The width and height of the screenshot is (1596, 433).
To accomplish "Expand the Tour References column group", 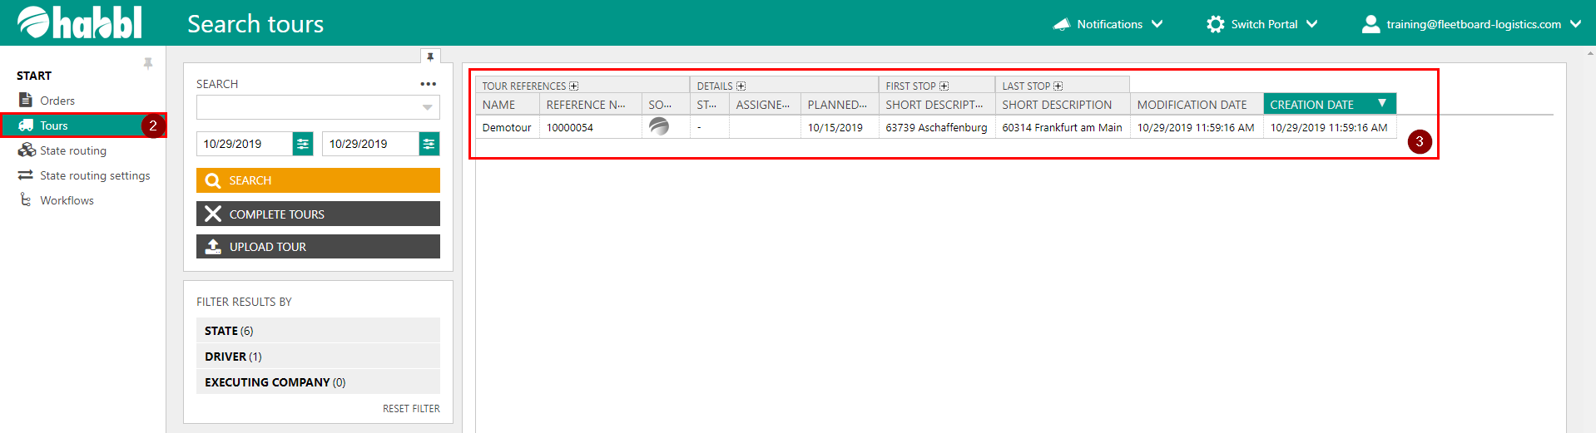I will click(574, 86).
